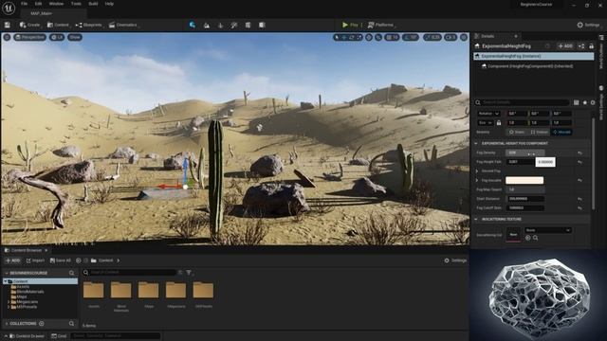Show only favorite properties in Details
This screenshot has height=341, width=607.
[x=585, y=102]
